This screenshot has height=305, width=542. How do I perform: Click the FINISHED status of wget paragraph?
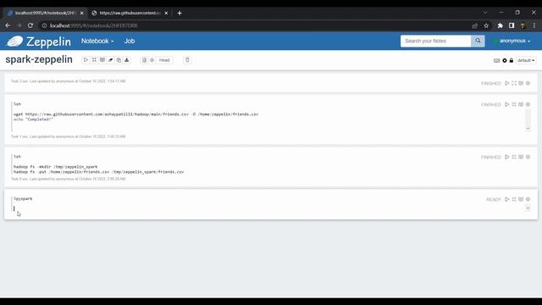491,105
